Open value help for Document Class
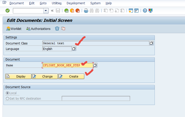The image size is (185, 117). click(x=151, y=43)
